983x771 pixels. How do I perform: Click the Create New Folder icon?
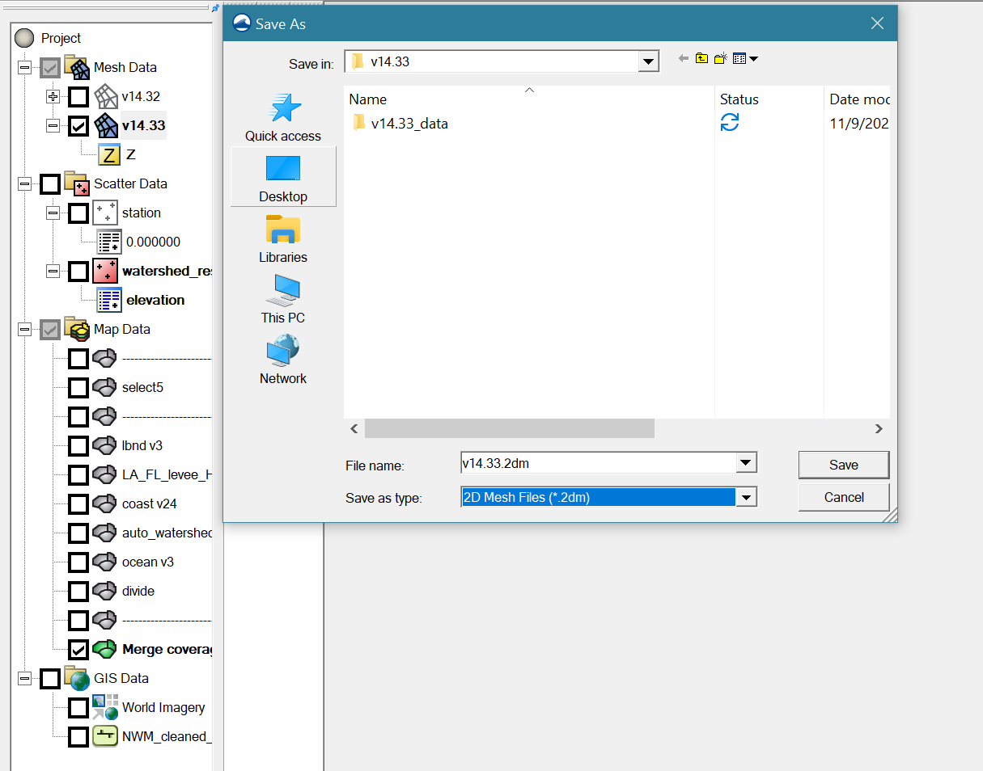pos(720,58)
